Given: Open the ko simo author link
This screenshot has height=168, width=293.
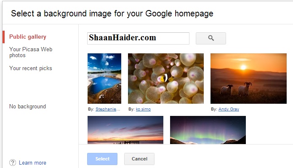Looking at the screenshot, I should coord(143,109).
